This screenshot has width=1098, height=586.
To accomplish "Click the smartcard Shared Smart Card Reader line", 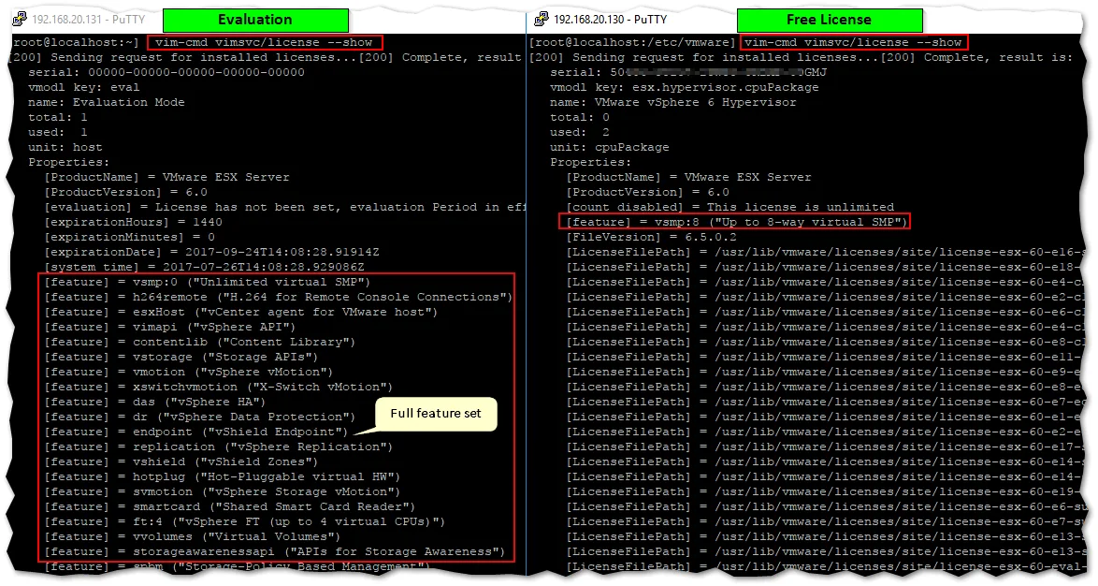I will pos(230,506).
